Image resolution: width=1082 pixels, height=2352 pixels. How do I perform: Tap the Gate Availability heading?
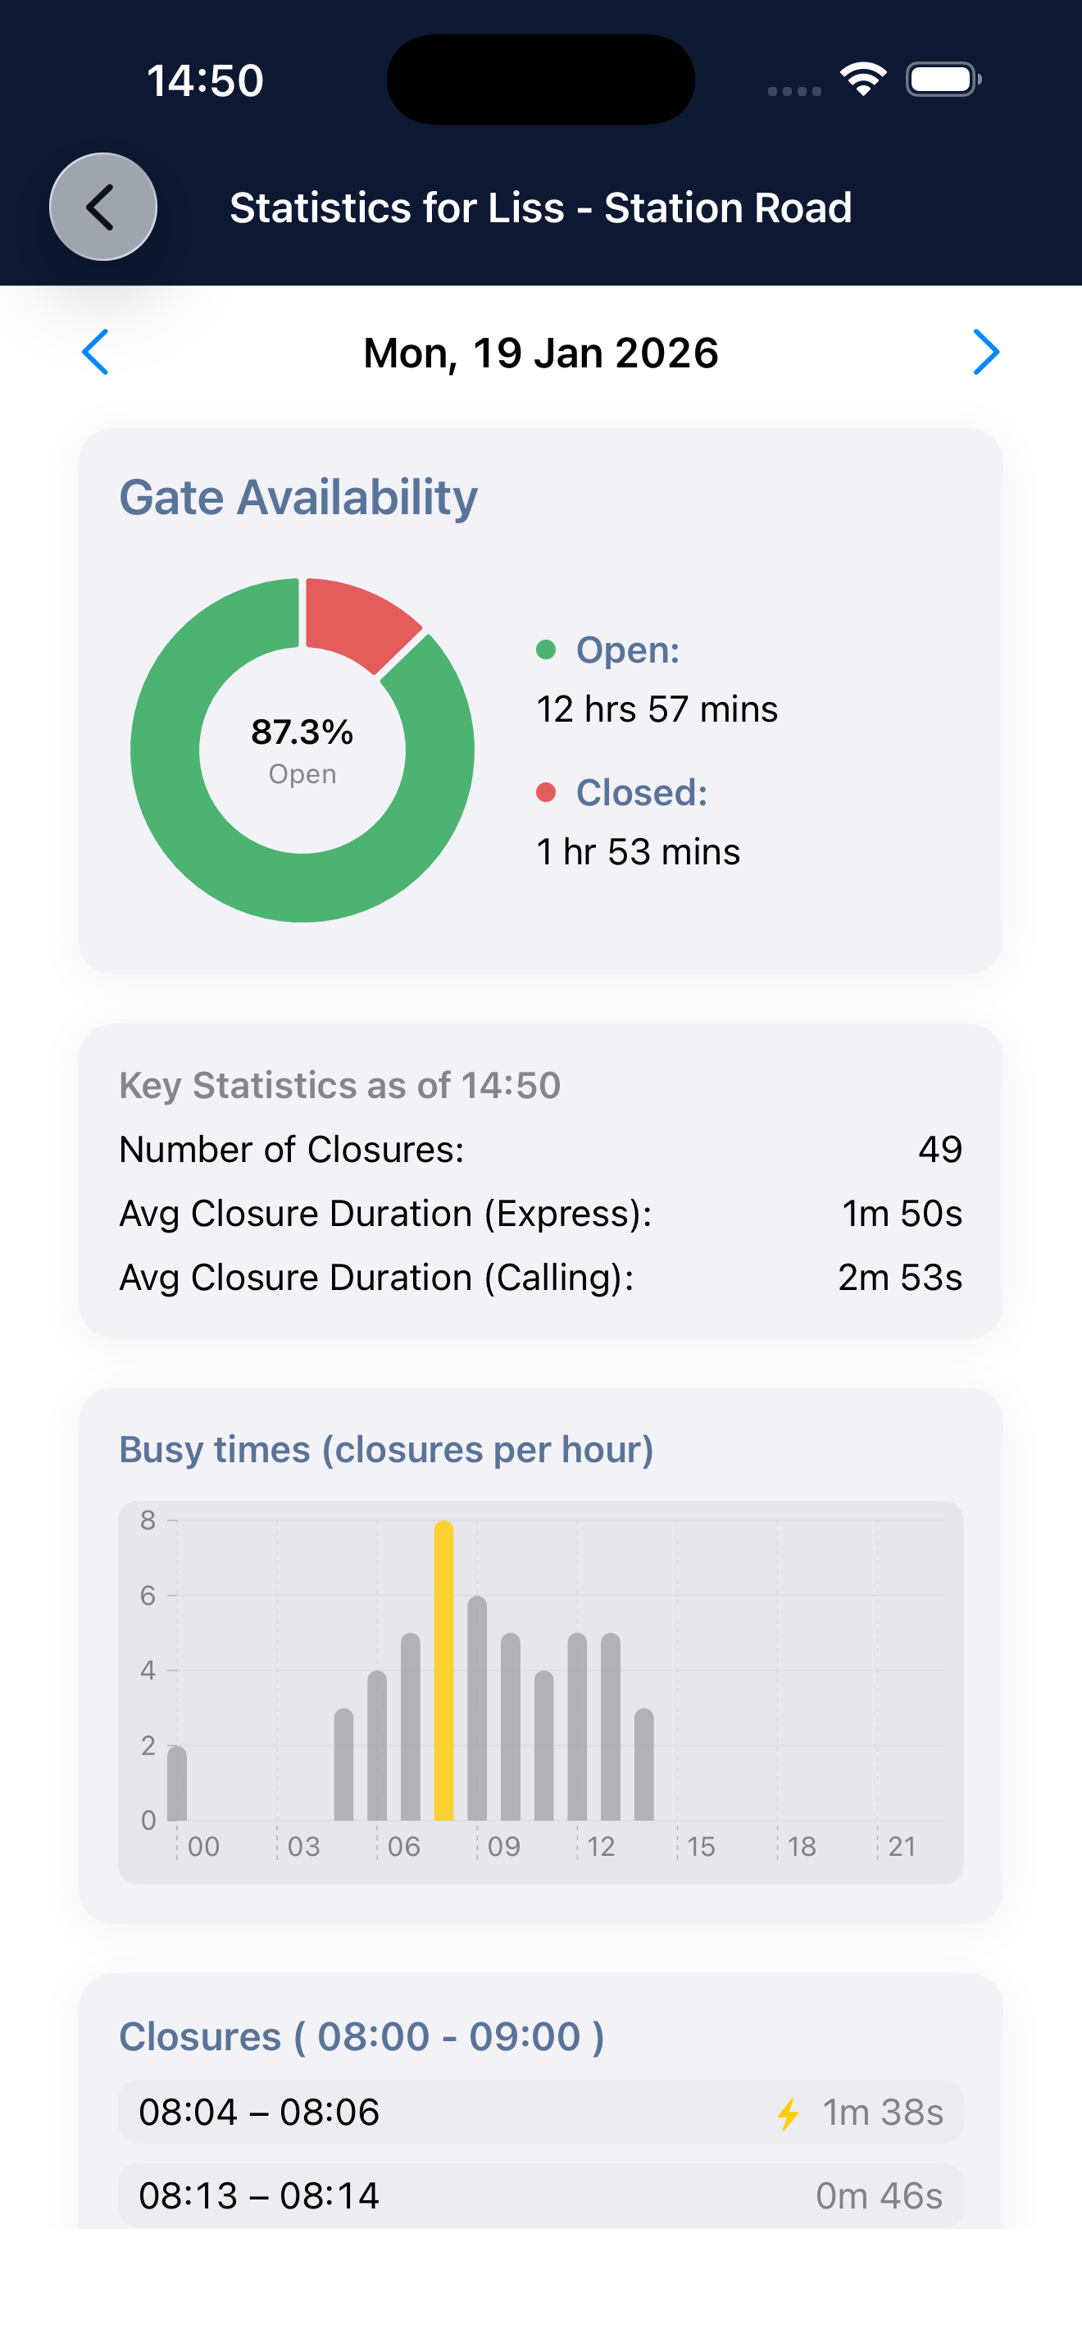click(298, 498)
